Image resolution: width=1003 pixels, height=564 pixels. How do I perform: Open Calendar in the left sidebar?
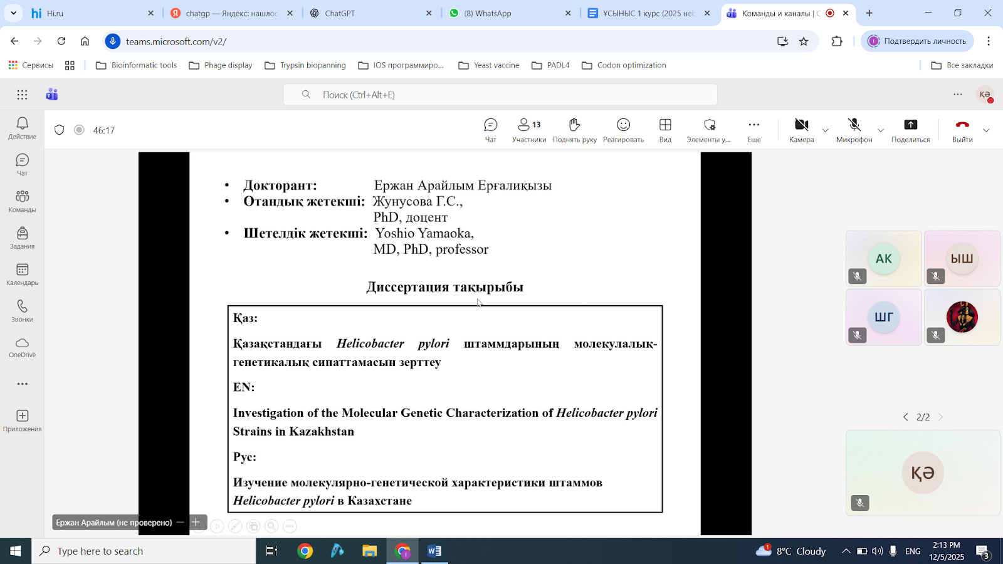pyautogui.click(x=22, y=274)
